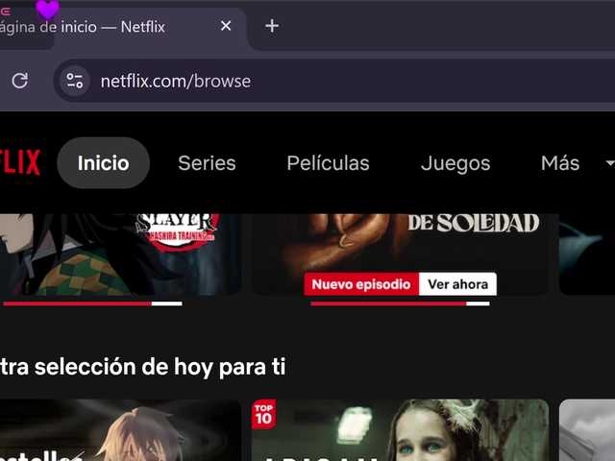Open the Más menu
615x461 pixels.
tap(560, 162)
